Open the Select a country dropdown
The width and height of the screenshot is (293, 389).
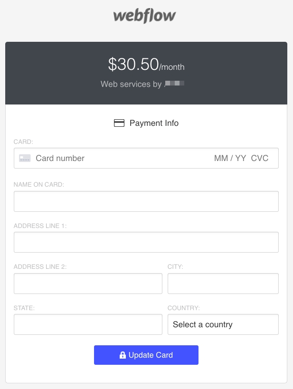[x=223, y=324]
